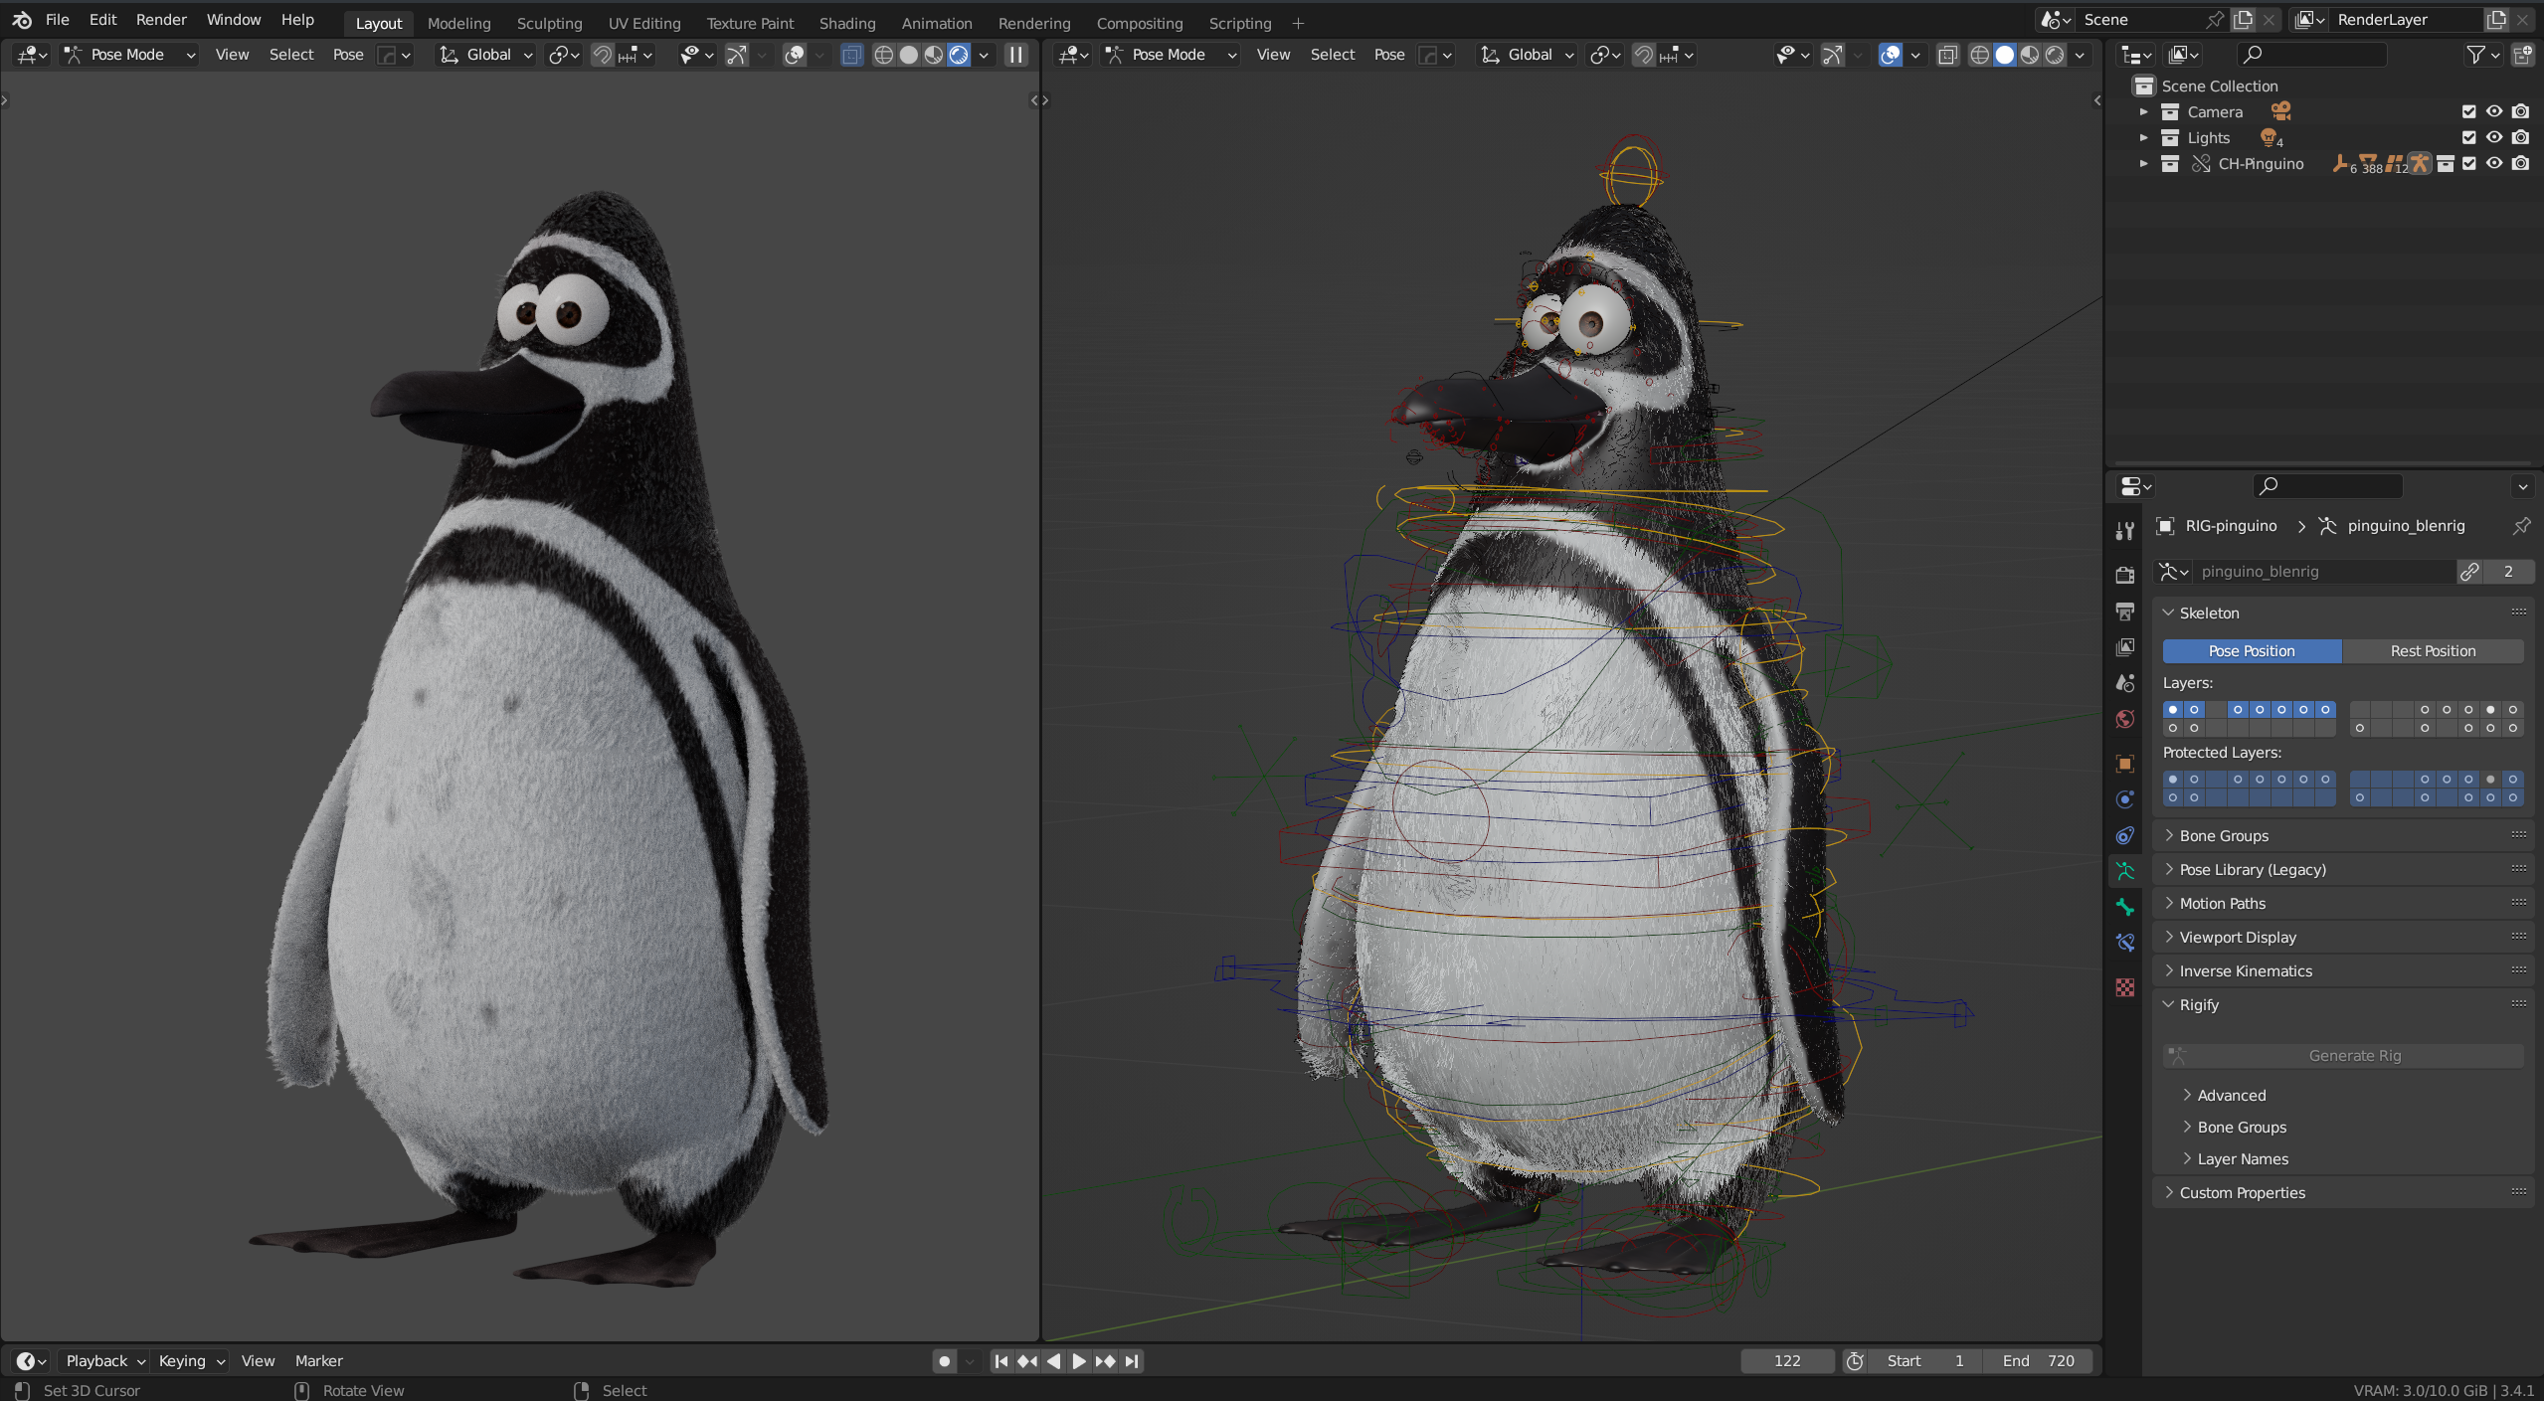Click the timeline auto-keying record button
Screen dimensions: 2544x1401
(x=944, y=1361)
